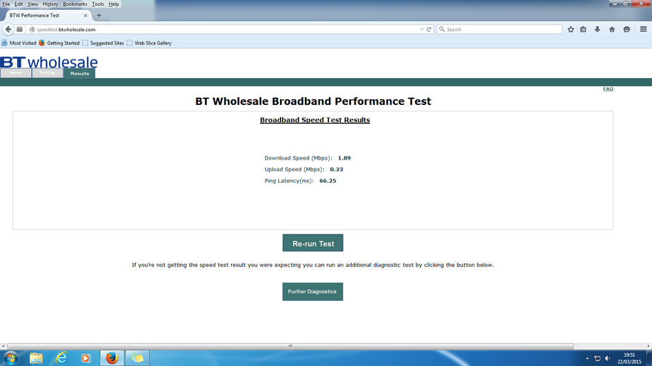
Task: Show hidden system tray icons
Action: [x=587, y=358]
